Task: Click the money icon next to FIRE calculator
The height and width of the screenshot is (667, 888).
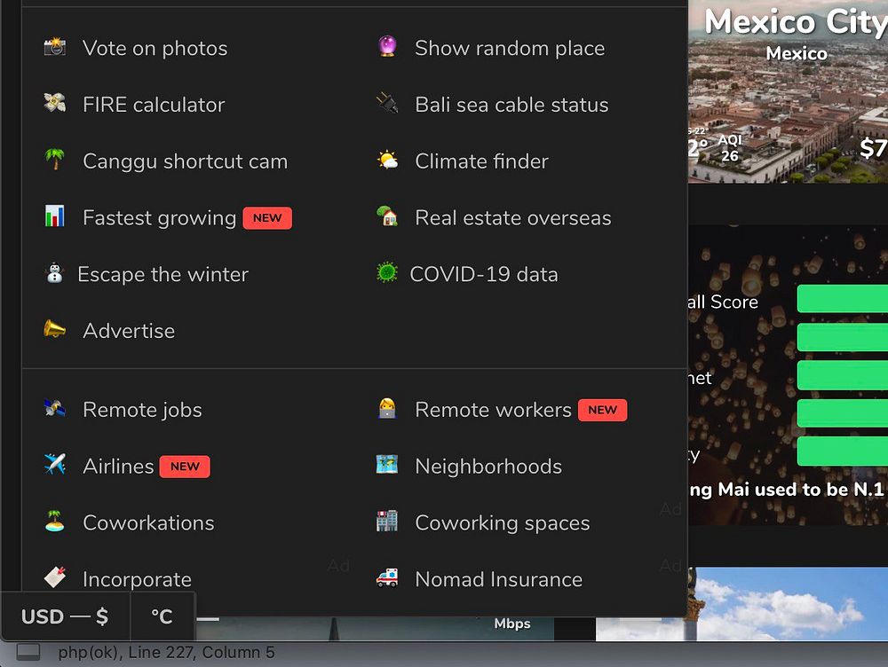Action: (55, 103)
